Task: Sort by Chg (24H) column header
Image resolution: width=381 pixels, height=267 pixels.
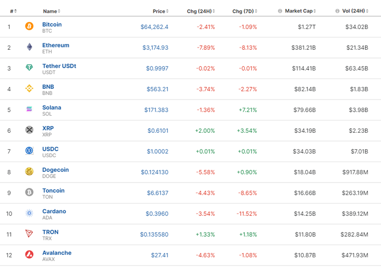Action: coord(201,11)
